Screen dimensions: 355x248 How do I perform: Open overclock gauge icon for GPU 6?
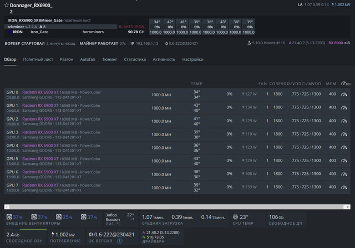(344, 174)
